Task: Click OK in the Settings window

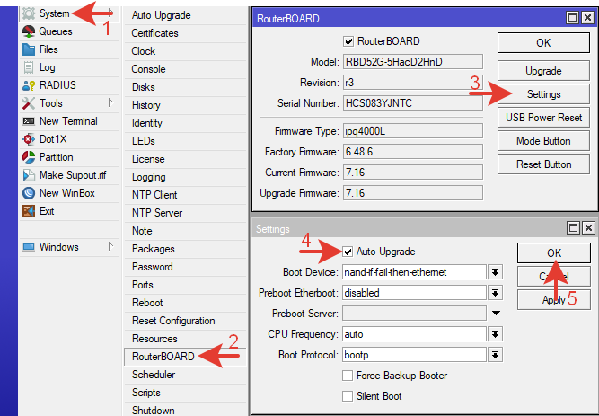Action: (x=554, y=252)
